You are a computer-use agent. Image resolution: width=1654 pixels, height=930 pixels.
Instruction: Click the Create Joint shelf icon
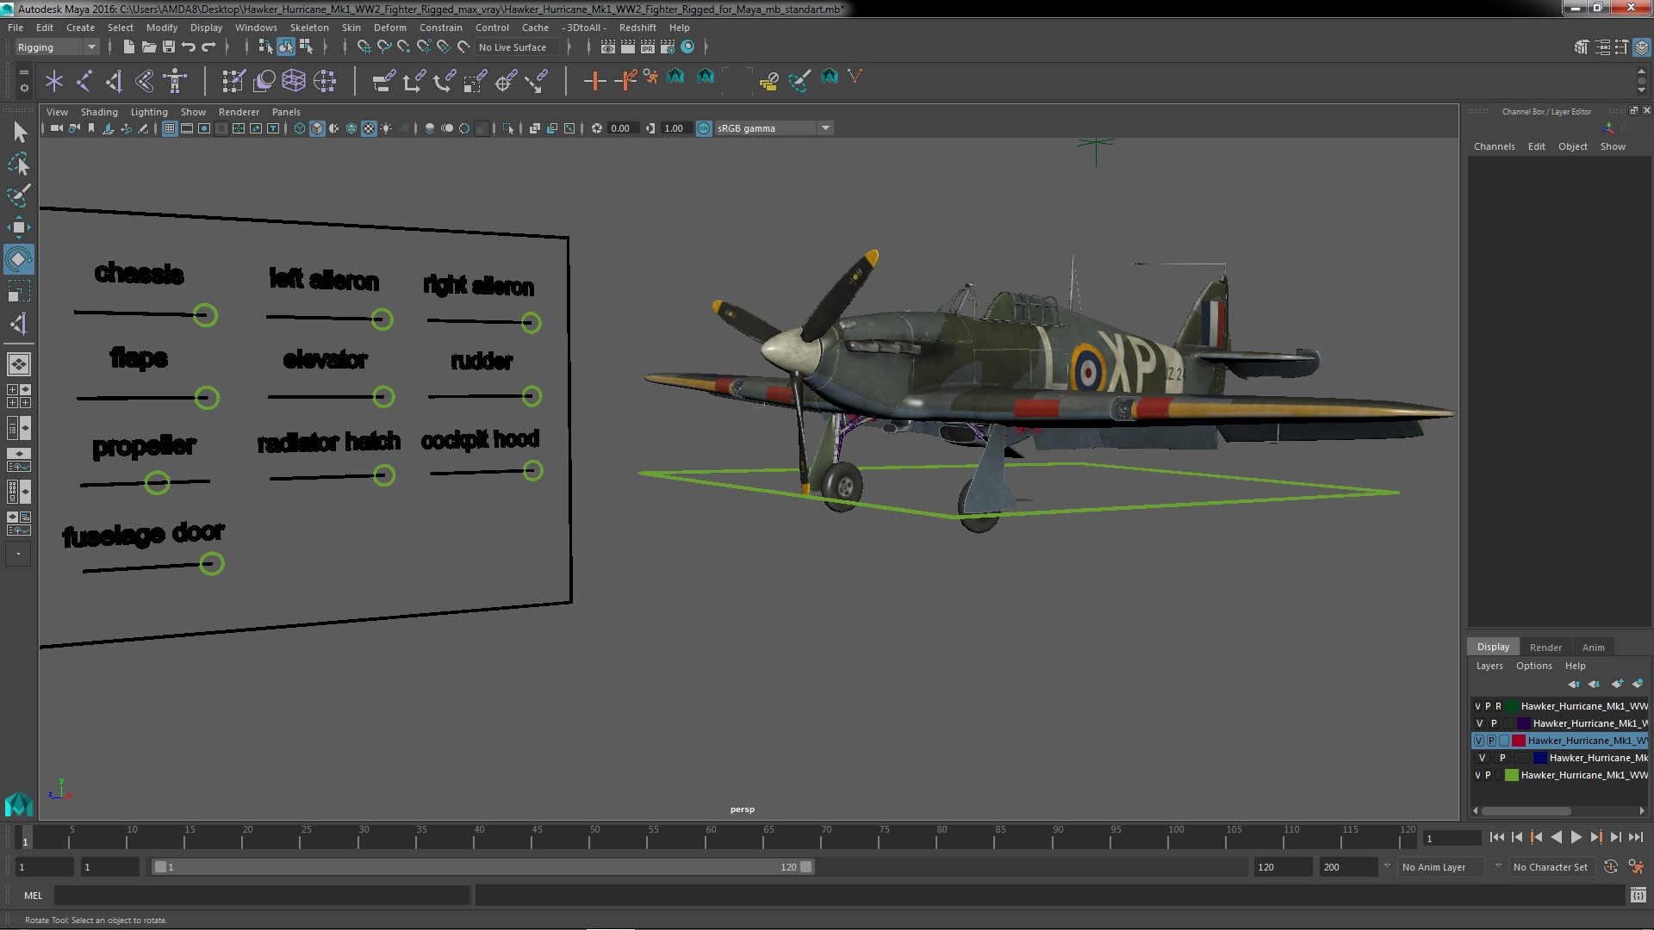point(84,81)
